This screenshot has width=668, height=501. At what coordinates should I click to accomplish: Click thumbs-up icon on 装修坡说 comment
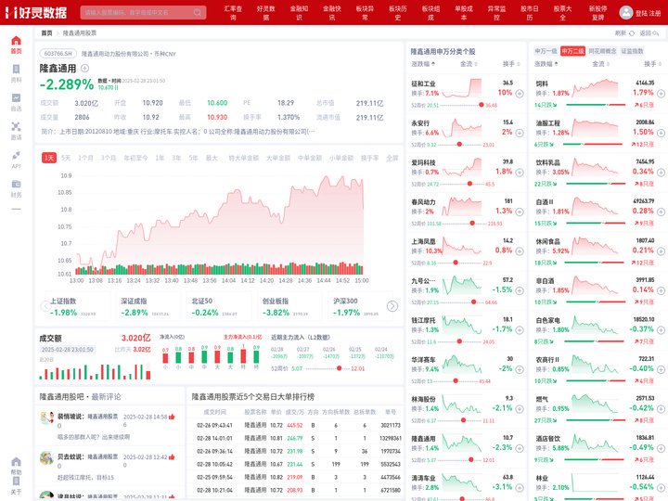click(172, 417)
